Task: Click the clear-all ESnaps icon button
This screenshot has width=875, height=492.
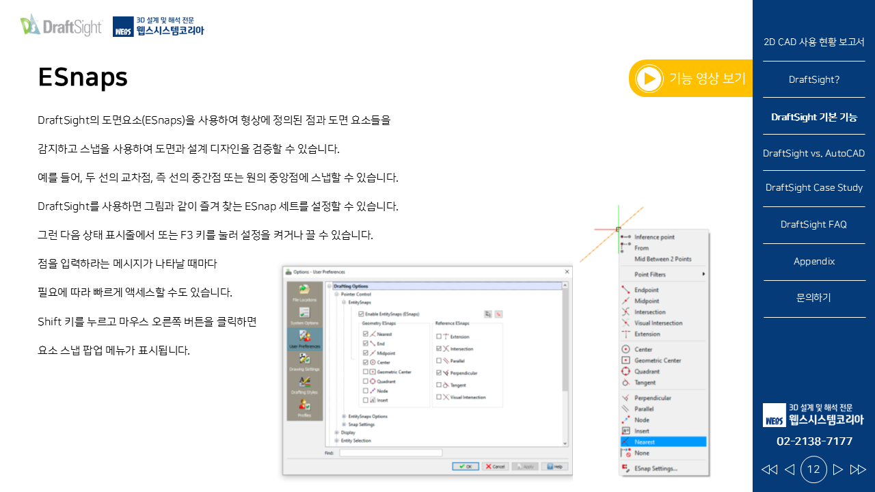Action: click(x=498, y=314)
